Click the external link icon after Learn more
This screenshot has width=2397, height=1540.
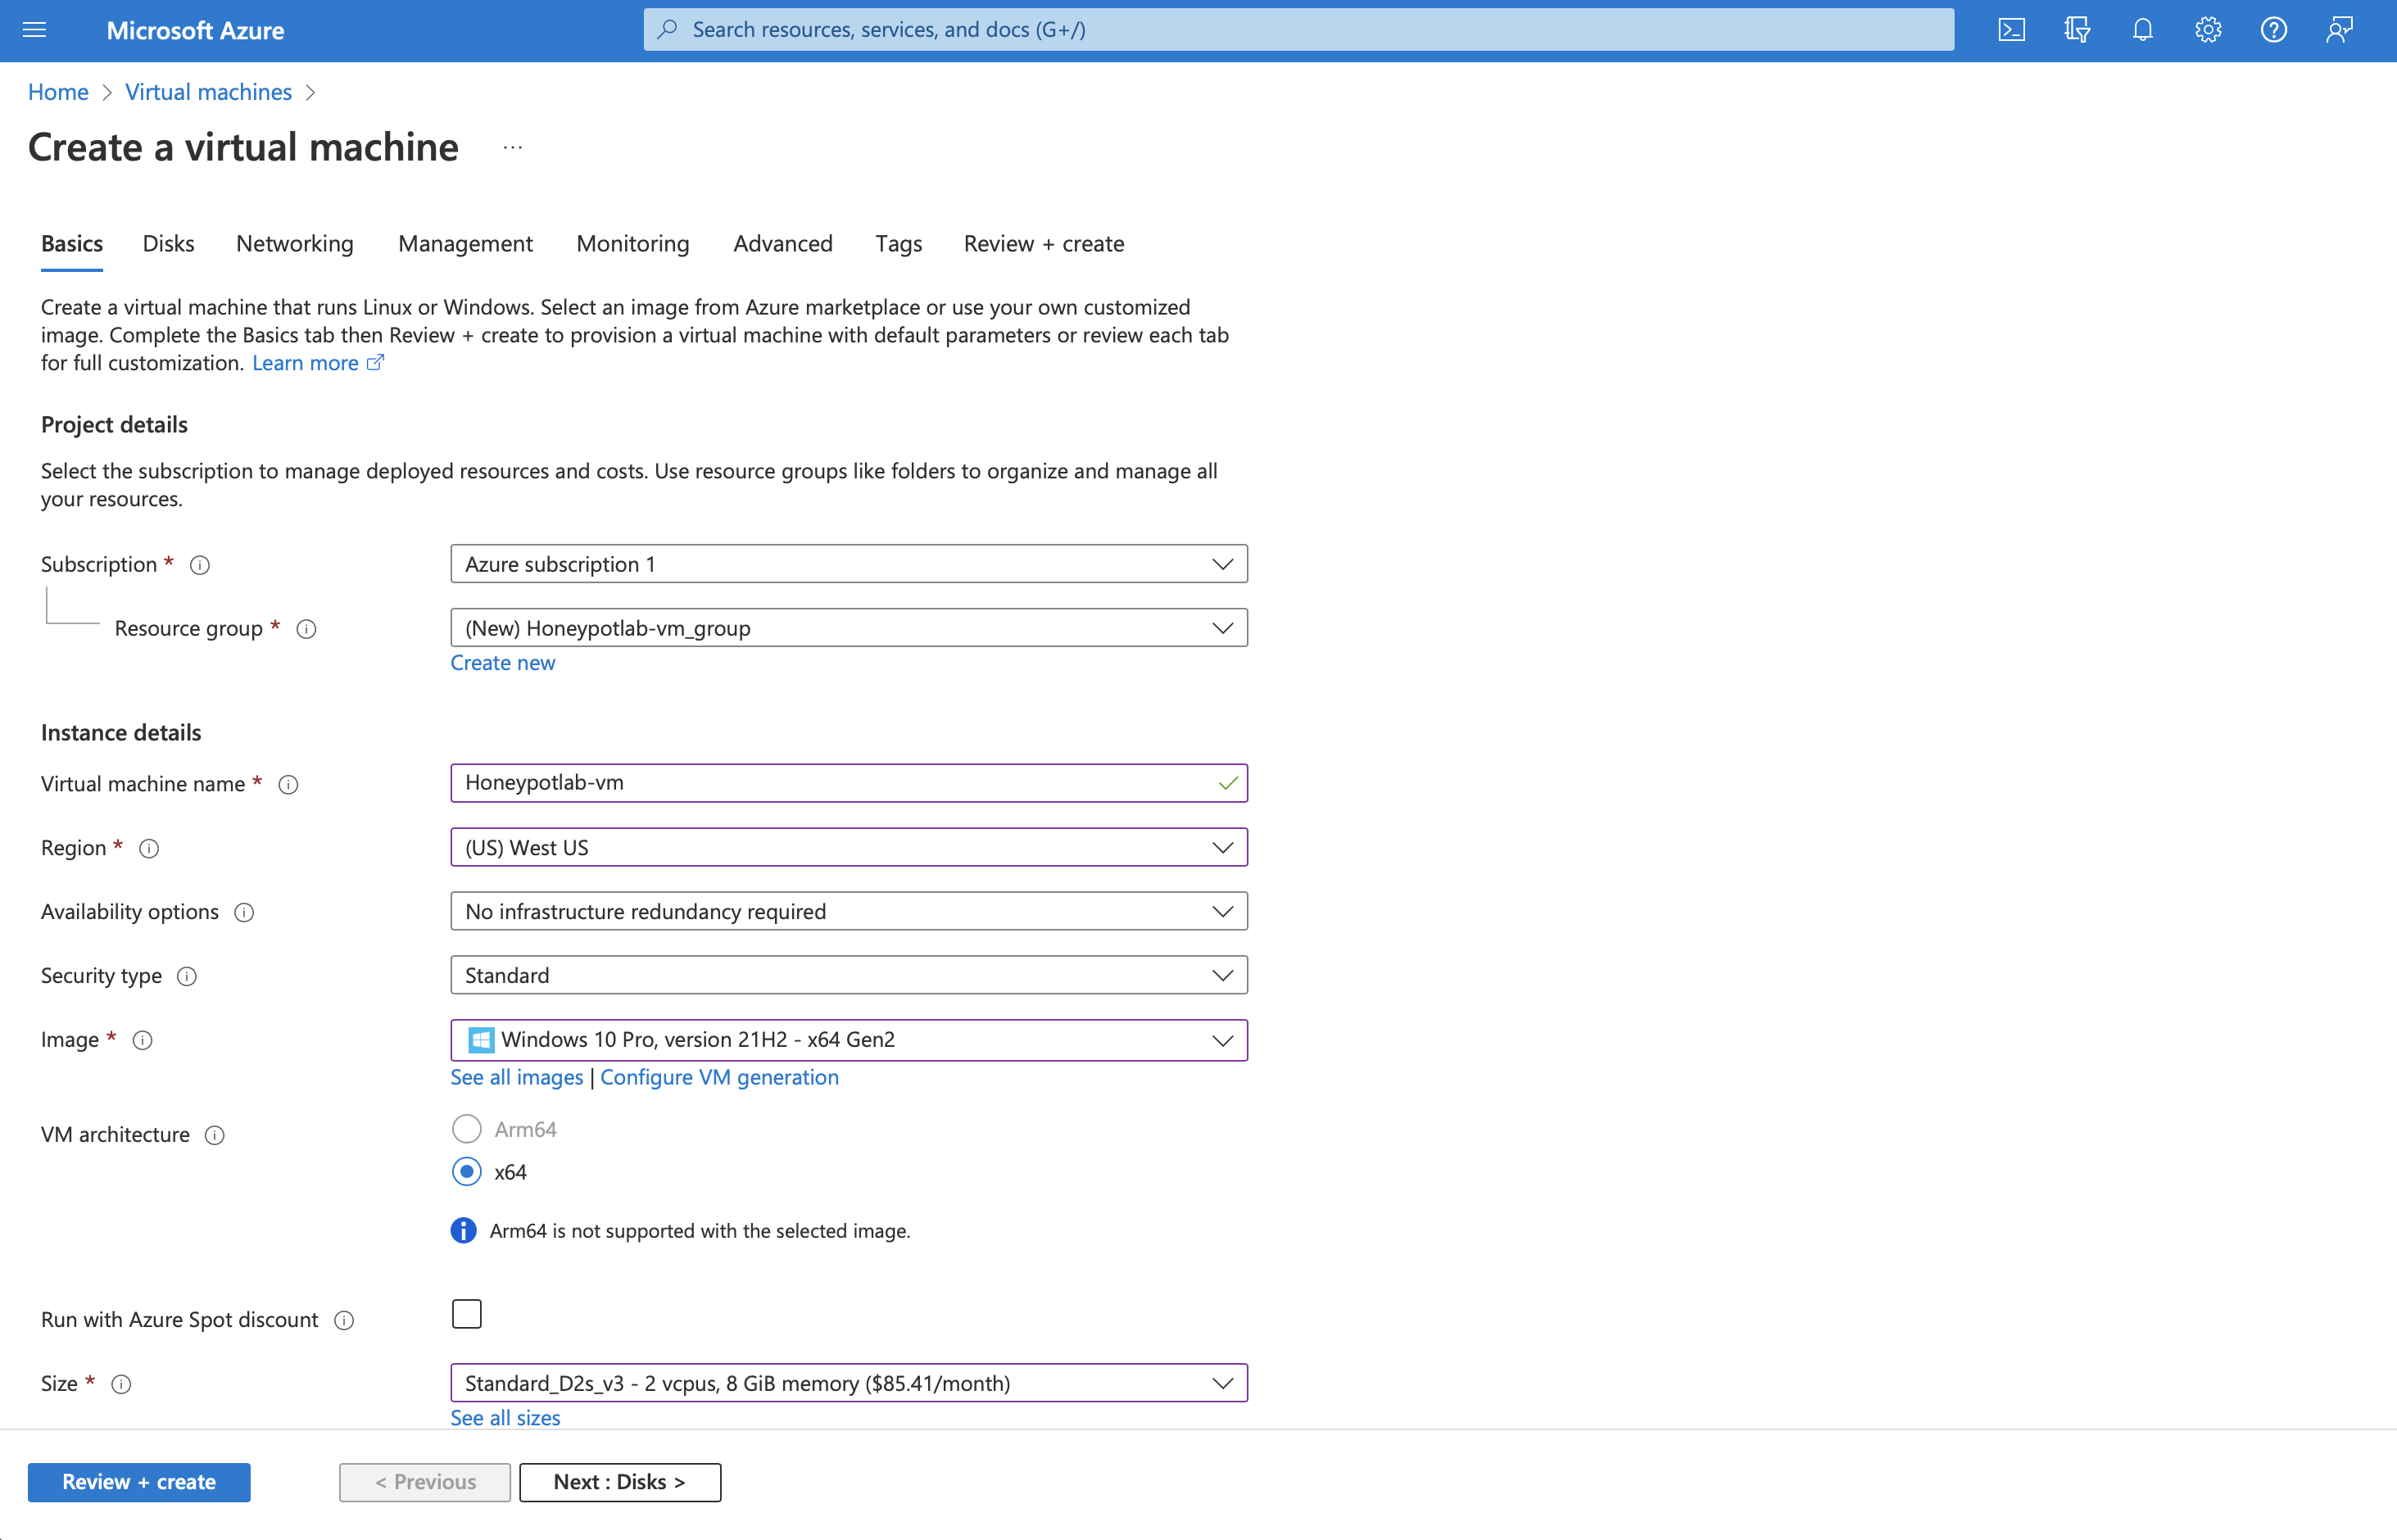coord(375,363)
